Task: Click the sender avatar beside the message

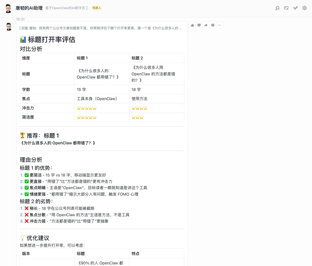Action: [9, 27]
